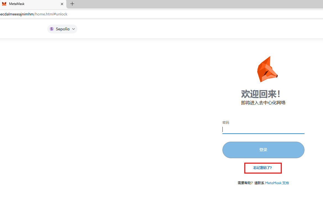This screenshot has height=199, width=323.
Task: Click the 即将进入去中心化网络 subtitle text
Action: pyautogui.click(x=263, y=103)
